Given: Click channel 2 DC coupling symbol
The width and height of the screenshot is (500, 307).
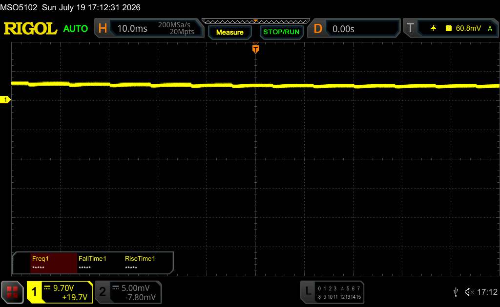Looking at the screenshot, I should pyautogui.click(x=115, y=288).
